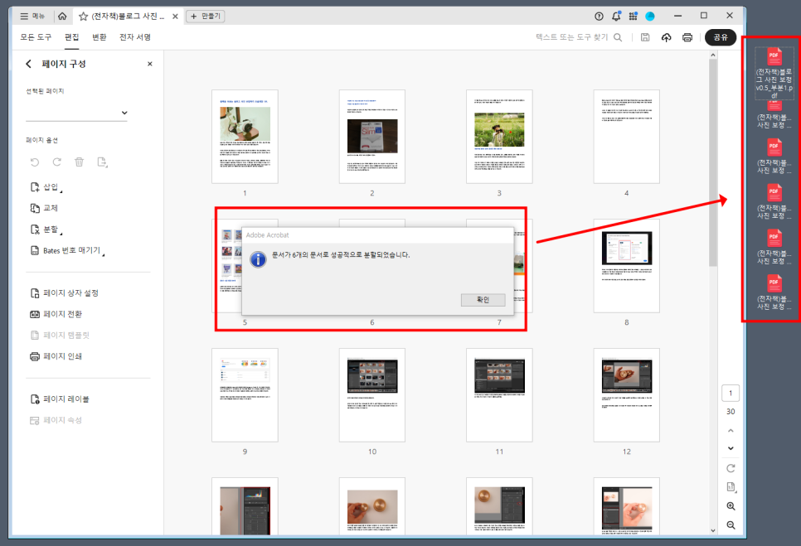Go back from 페이지 구성 panel

[28, 64]
